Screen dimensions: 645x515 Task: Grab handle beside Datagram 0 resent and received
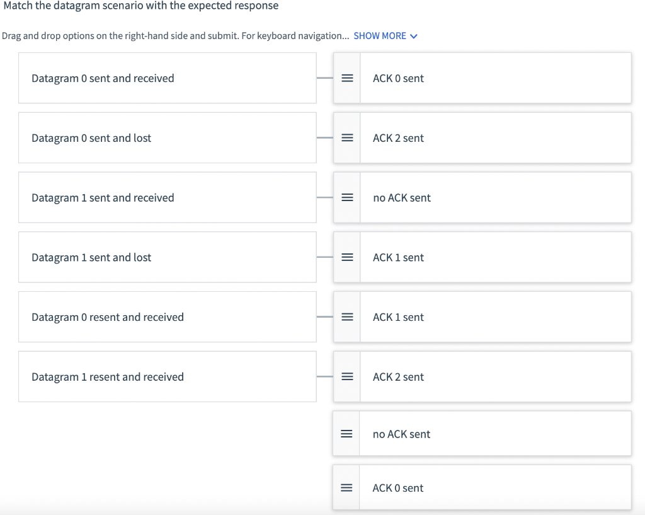(x=346, y=317)
